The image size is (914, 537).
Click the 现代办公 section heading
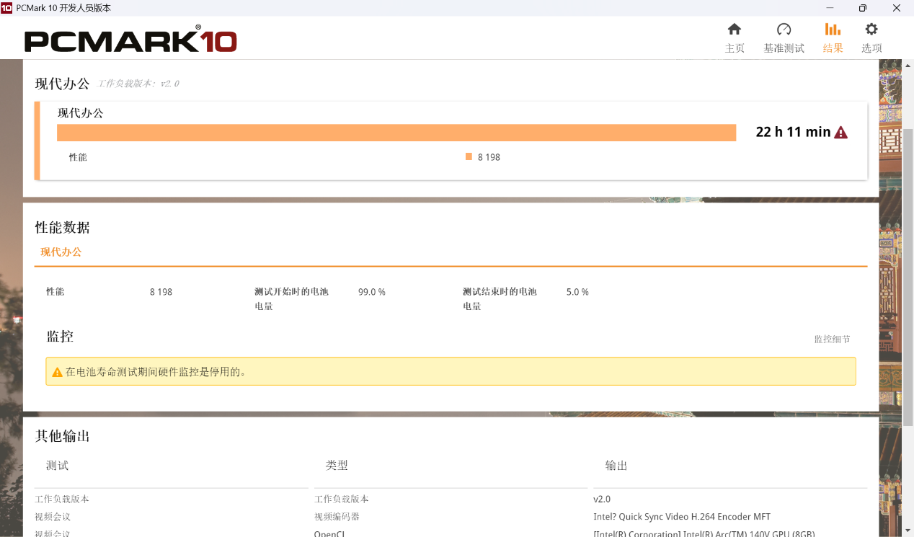click(x=61, y=83)
